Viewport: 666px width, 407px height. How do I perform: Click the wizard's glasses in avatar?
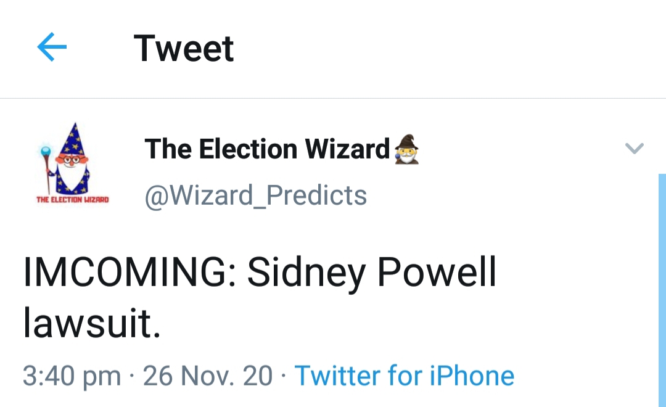73,160
